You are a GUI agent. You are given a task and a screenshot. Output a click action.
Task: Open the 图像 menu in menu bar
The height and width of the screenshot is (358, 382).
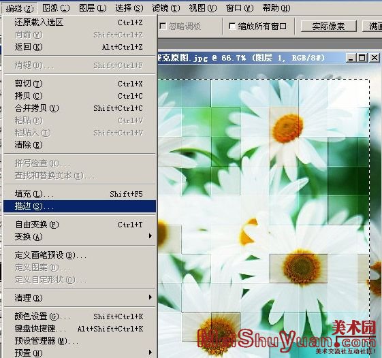coord(56,8)
